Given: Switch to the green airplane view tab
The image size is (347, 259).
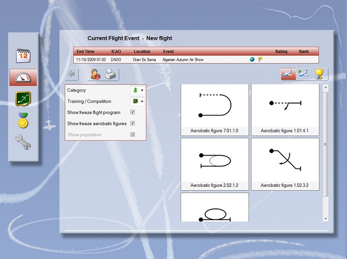Looking at the screenshot, I should click(304, 74).
